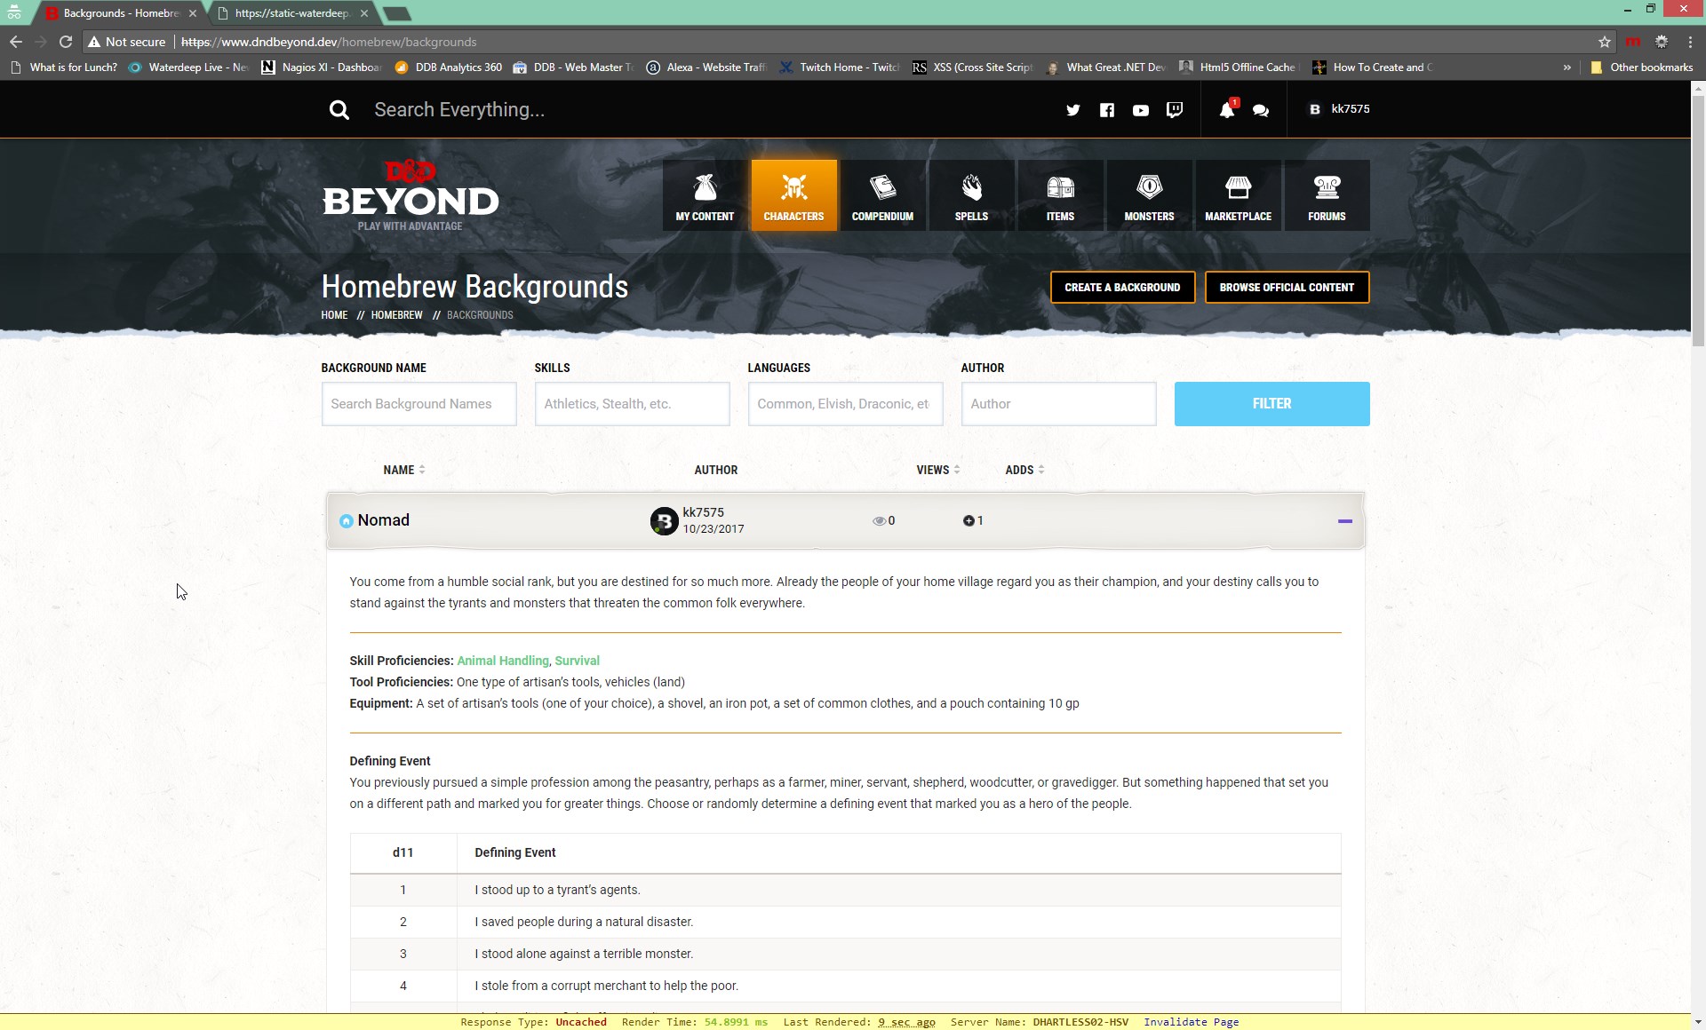Viewport: 1706px width, 1030px height.
Task: Focus the Languages filter field
Action: pyautogui.click(x=845, y=404)
